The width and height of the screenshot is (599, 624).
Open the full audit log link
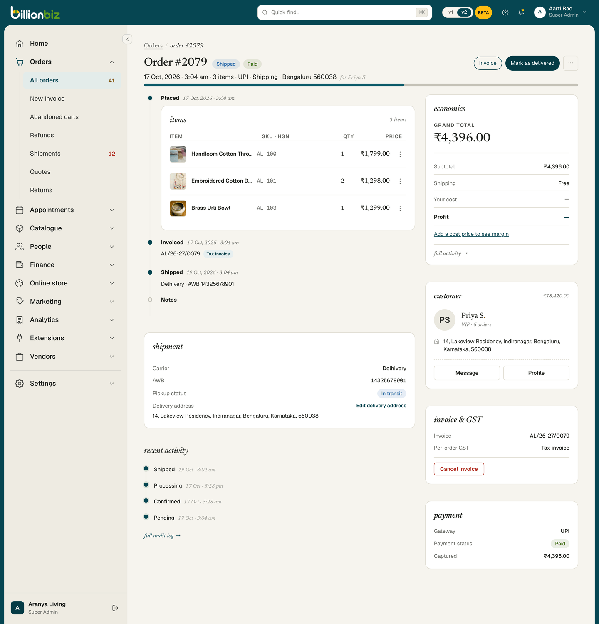coord(162,536)
